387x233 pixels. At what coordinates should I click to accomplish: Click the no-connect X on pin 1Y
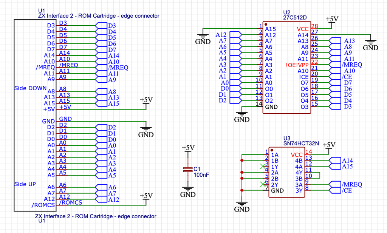263,167
